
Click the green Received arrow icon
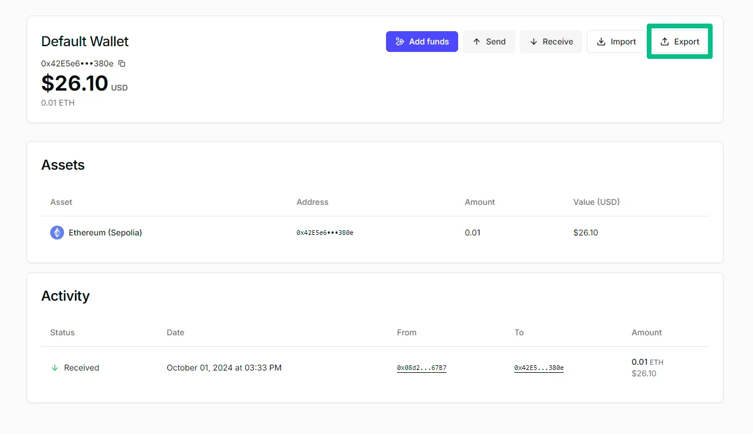coord(55,368)
